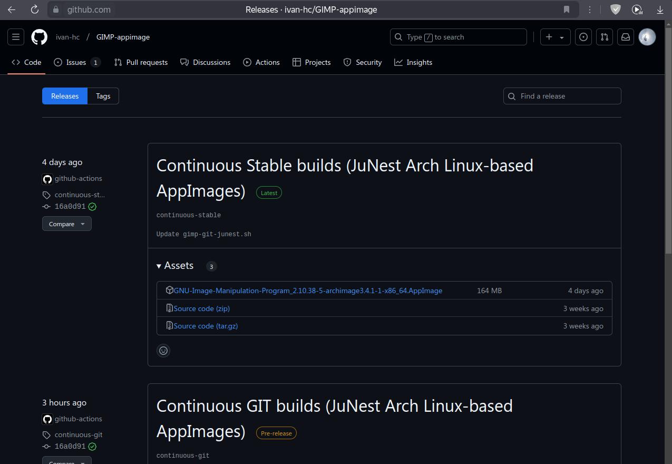Open the notifications inbox icon
672x464 pixels.
click(626, 37)
